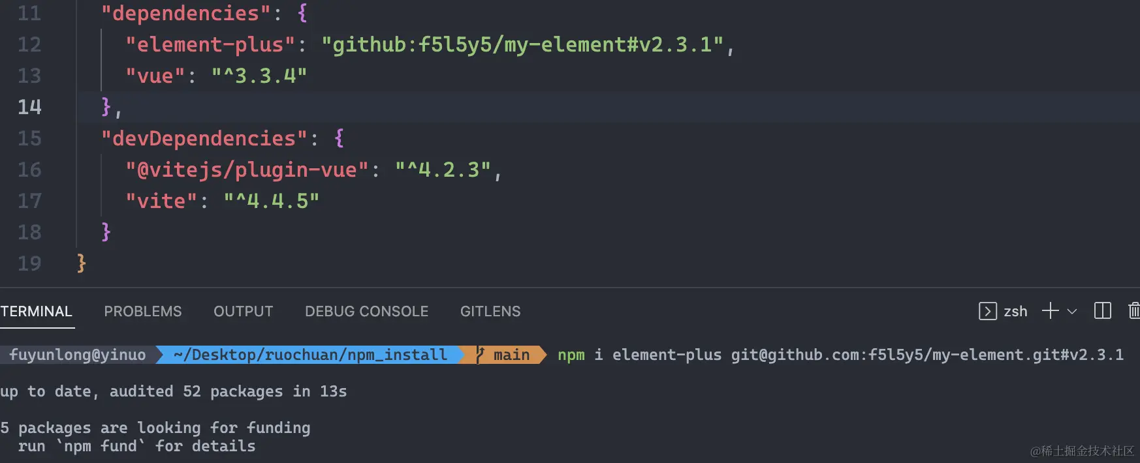Activate the TERMINAL tab
Image resolution: width=1140 pixels, height=463 pixels.
pos(37,312)
